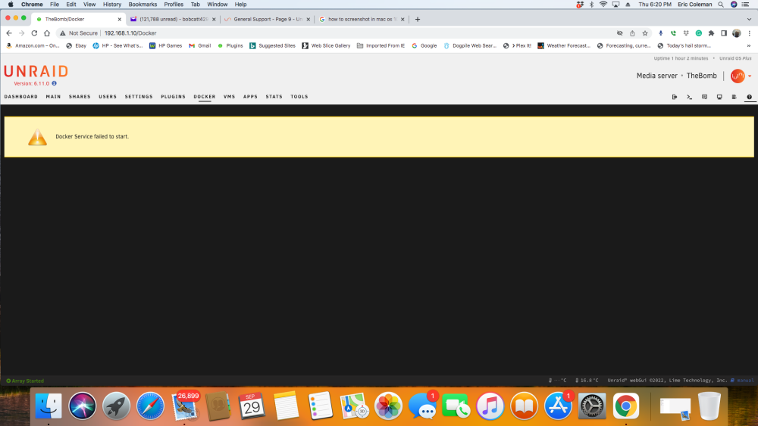The image size is (758, 426).
Task: Click the Unraid account avatar icon
Action: click(738, 76)
